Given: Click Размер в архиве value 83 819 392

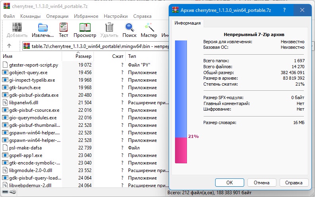Looking at the screenshot, I should pos(294,78).
